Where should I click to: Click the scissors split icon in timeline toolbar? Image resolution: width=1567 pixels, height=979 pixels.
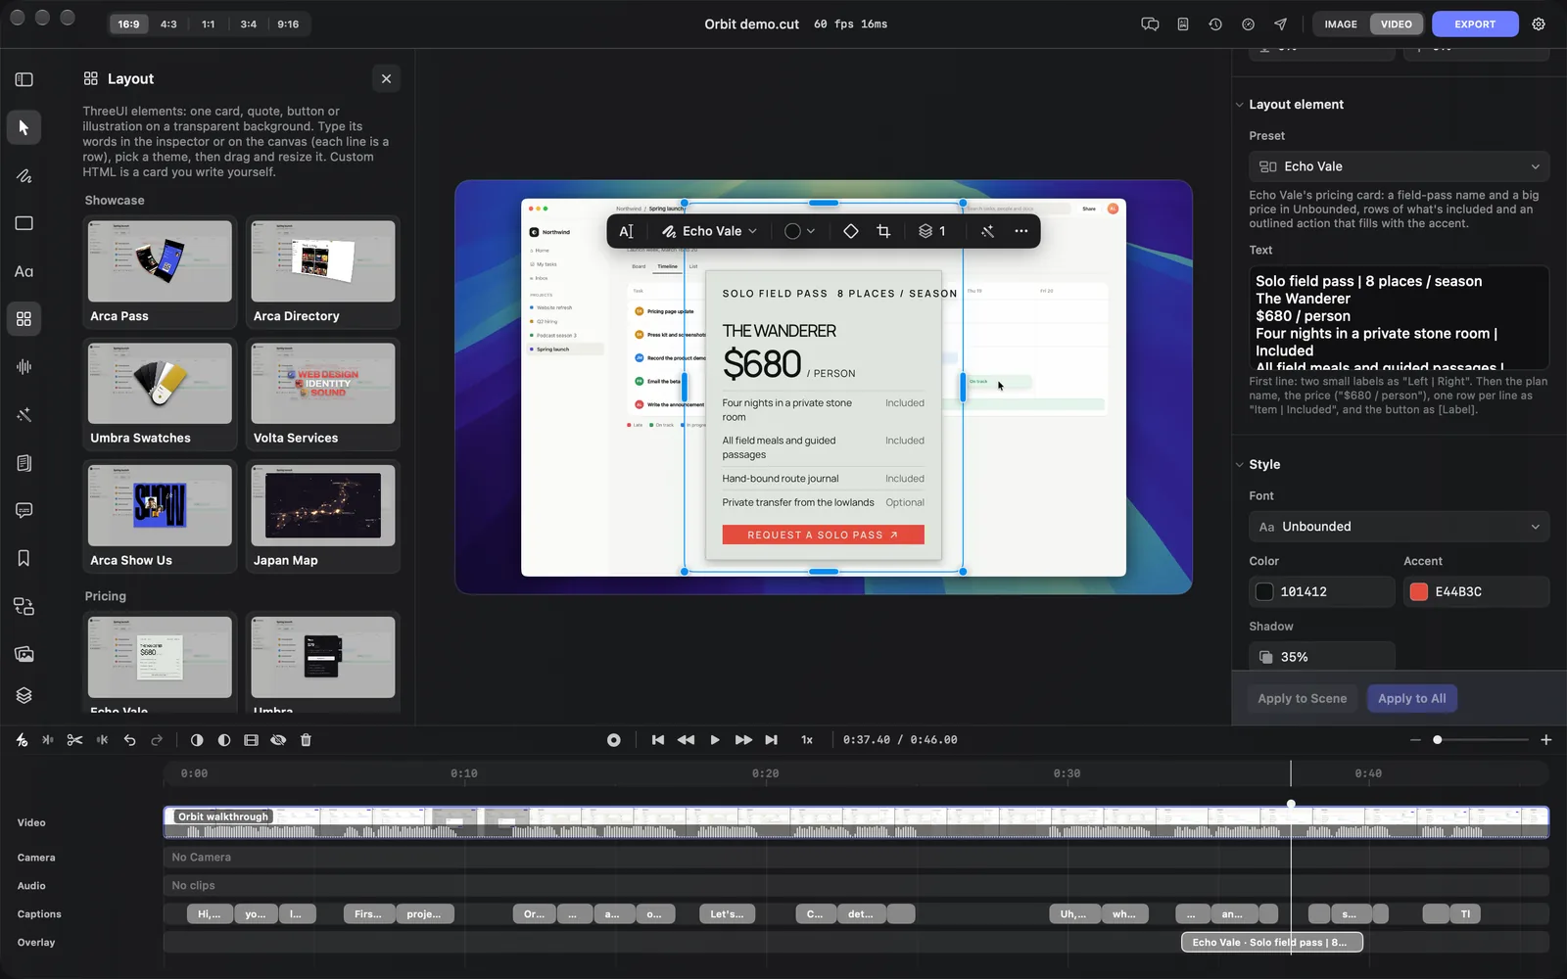click(x=74, y=740)
